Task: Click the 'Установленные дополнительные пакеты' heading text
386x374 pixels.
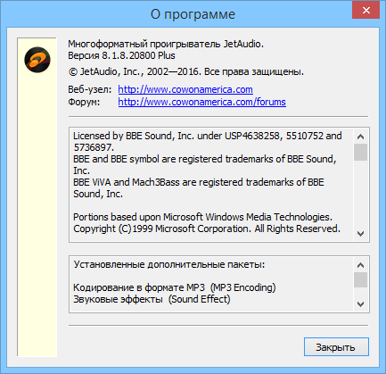Action: (169, 264)
